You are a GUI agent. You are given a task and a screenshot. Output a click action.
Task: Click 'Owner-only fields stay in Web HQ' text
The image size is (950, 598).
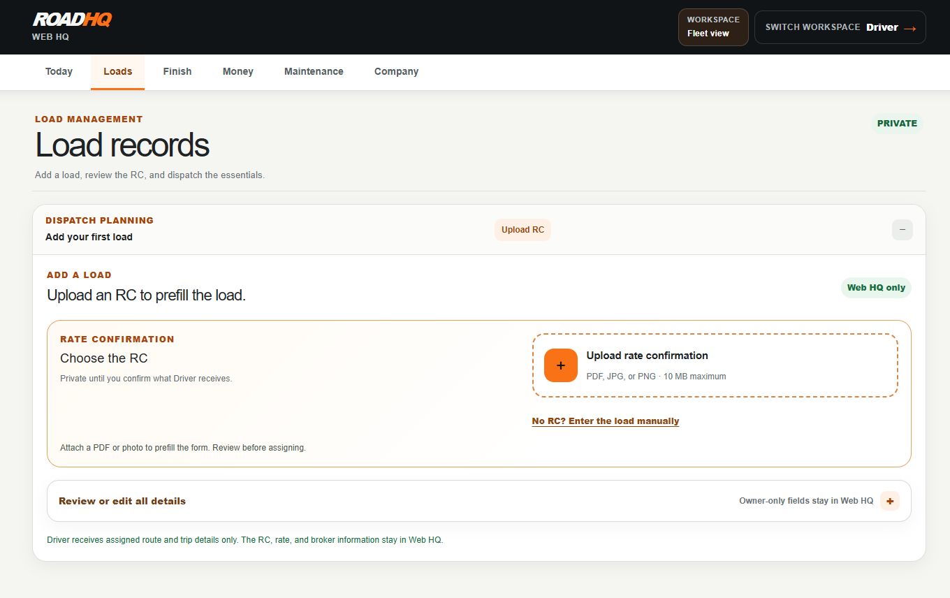click(x=806, y=501)
